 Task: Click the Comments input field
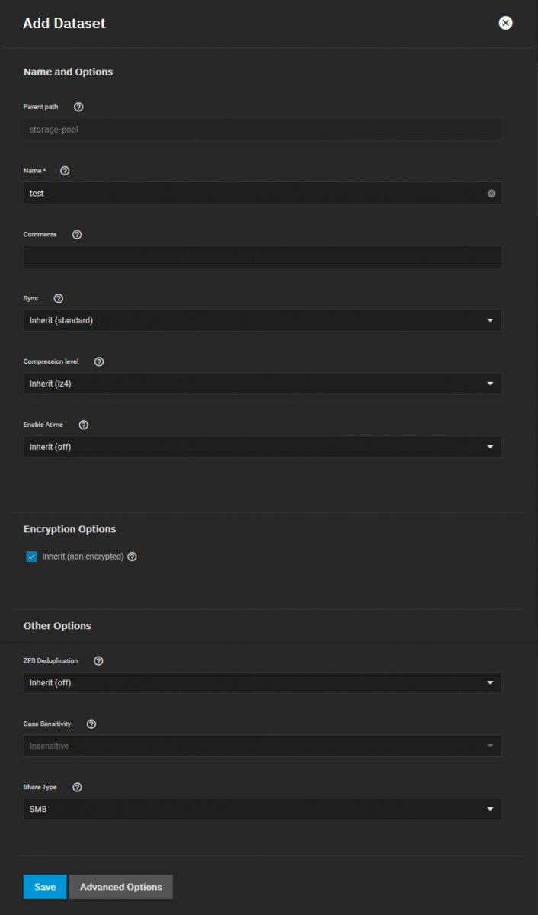[x=262, y=257]
